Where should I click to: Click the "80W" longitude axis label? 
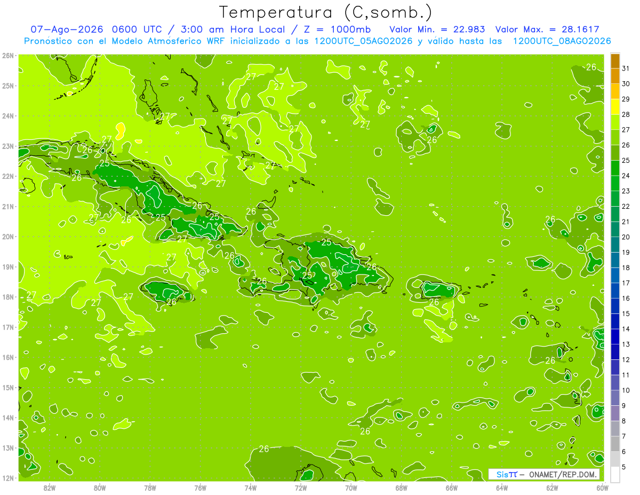(x=100, y=488)
